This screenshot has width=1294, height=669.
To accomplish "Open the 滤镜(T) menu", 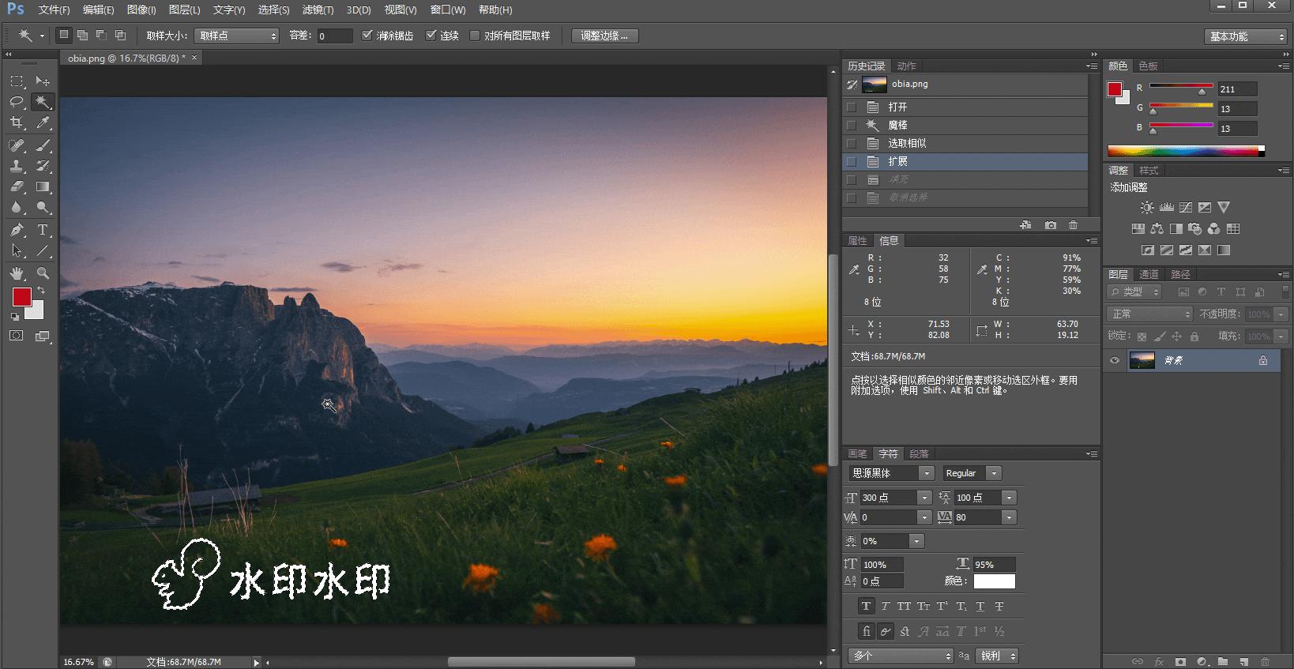I will pos(318,9).
